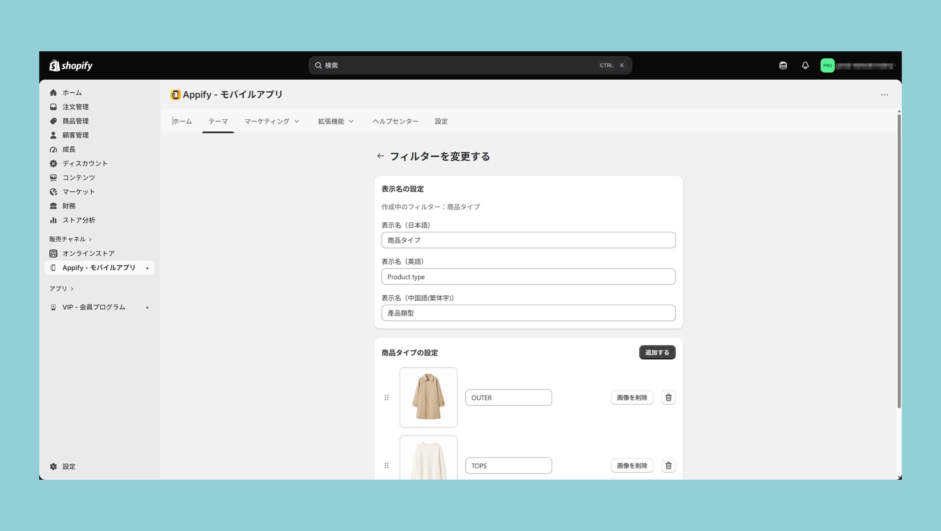Open the Sidekick assistant icon in top bar

point(783,65)
